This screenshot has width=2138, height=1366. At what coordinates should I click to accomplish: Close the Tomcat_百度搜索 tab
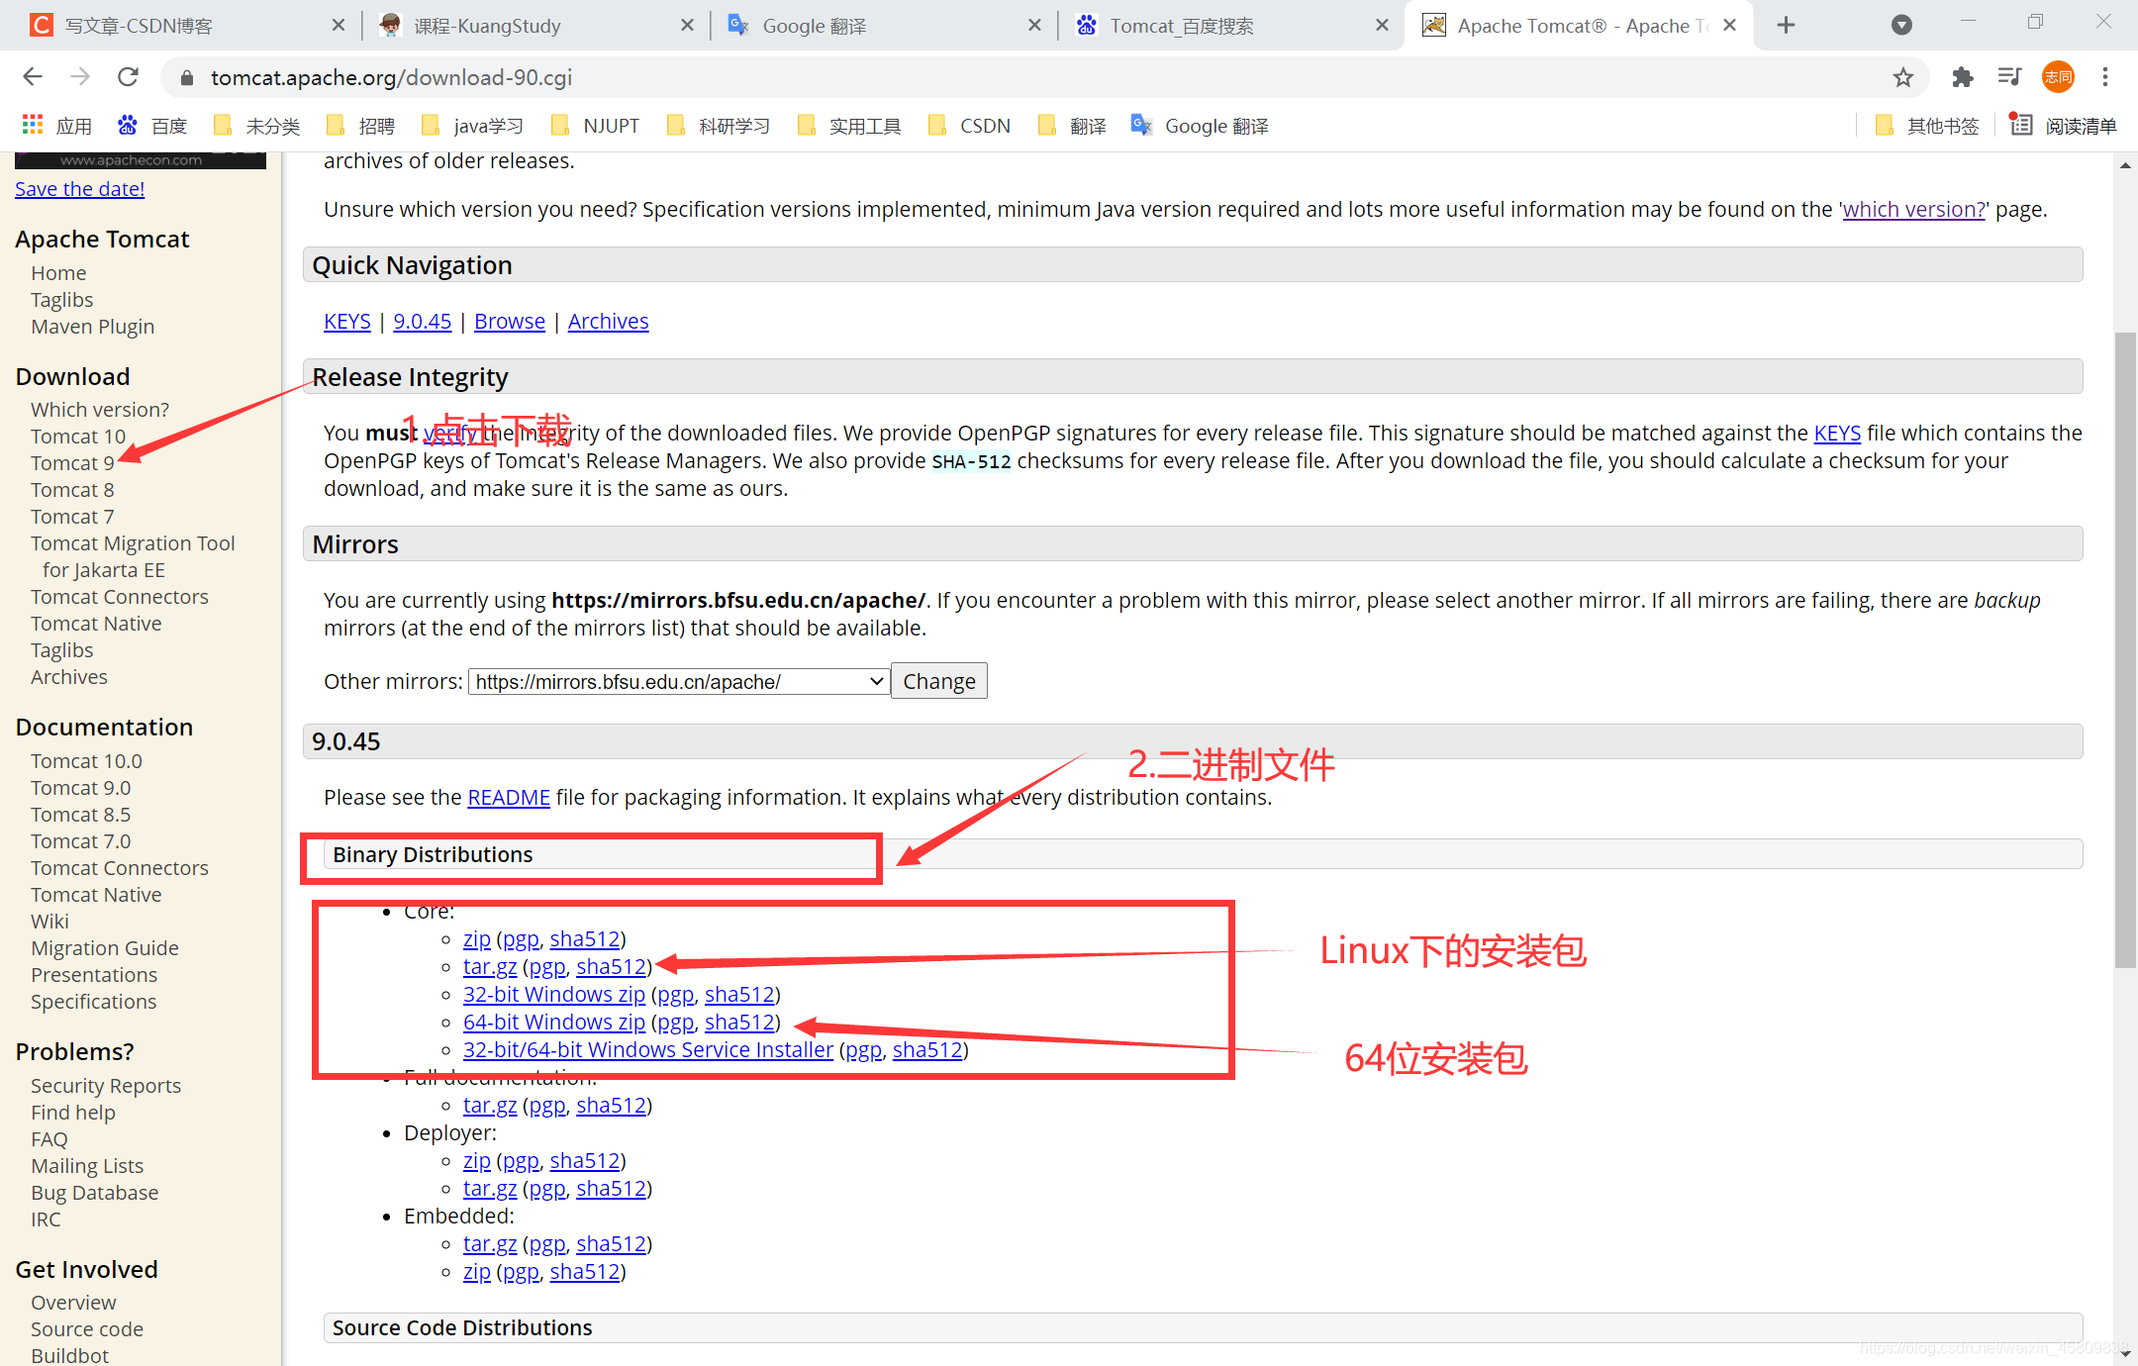point(1382,26)
